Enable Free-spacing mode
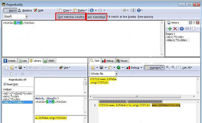 click(x=145, y=17)
